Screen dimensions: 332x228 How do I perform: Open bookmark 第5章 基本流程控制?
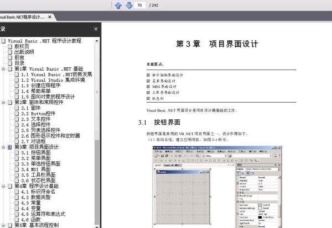coord(37,225)
